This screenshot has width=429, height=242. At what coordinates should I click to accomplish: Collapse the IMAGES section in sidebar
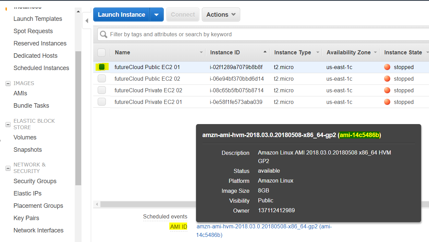point(8,83)
